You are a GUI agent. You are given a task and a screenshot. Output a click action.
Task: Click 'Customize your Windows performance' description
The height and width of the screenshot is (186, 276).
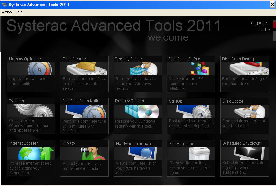pos(29,126)
